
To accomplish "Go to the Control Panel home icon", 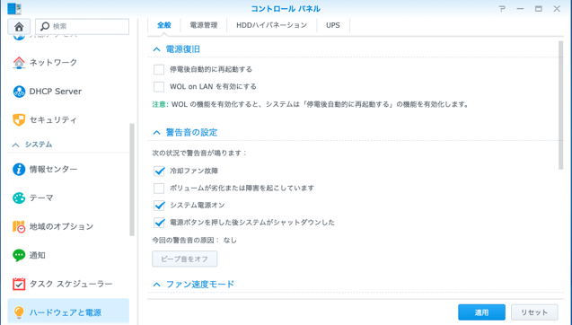I will pos(19,26).
